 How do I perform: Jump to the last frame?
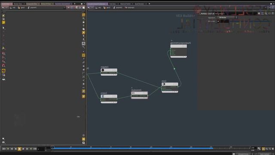pos(35,149)
